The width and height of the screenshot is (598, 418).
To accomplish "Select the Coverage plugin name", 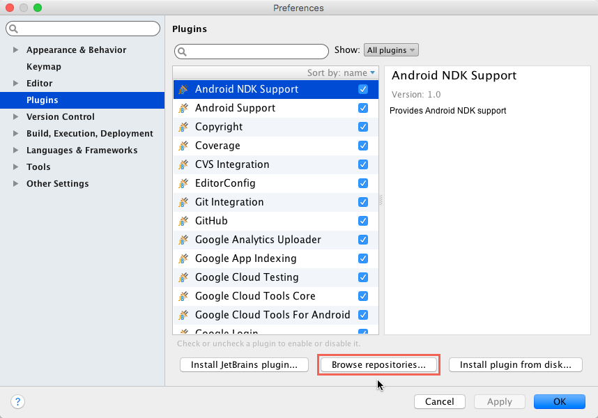I will click(x=217, y=146).
